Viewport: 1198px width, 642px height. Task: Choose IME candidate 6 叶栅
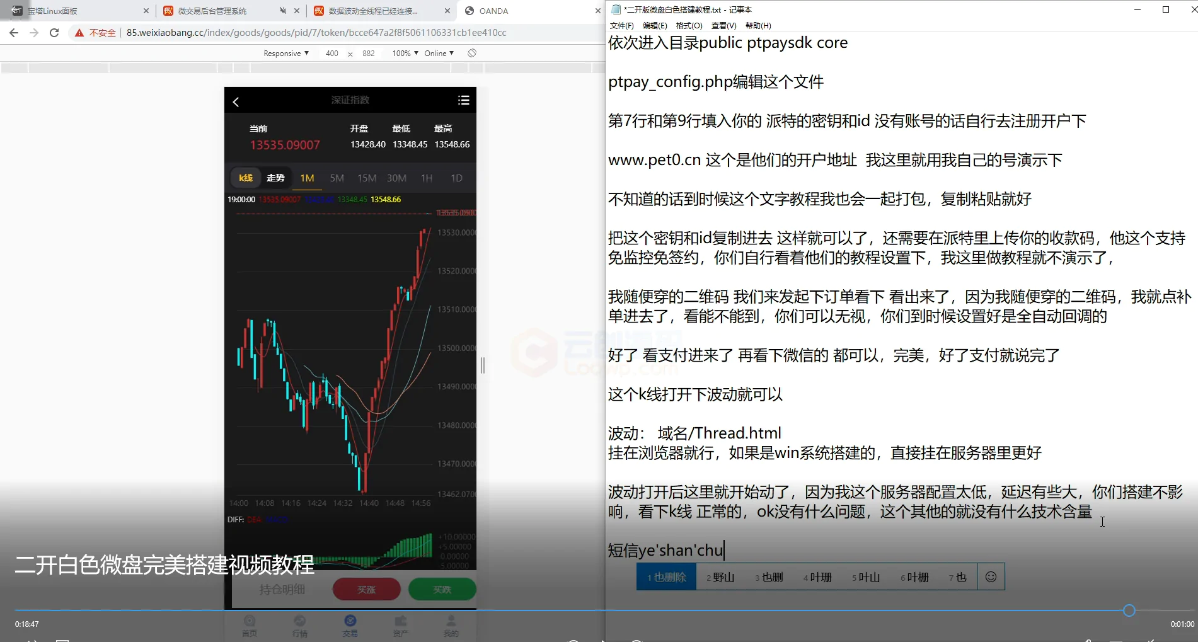pyautogui.click(x=914, y=577)
